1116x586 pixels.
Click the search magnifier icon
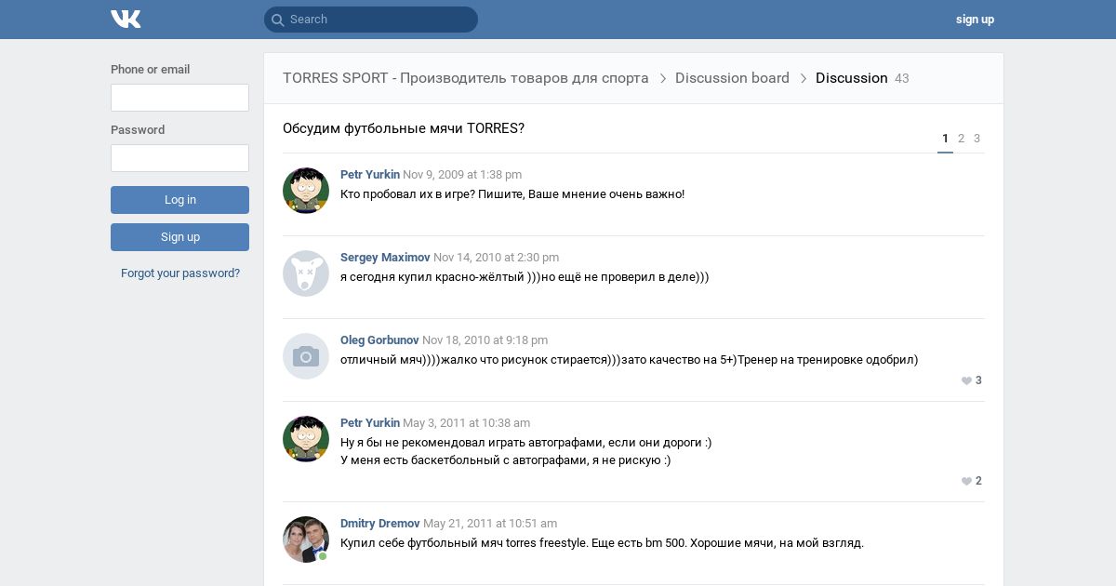(277, 20)
